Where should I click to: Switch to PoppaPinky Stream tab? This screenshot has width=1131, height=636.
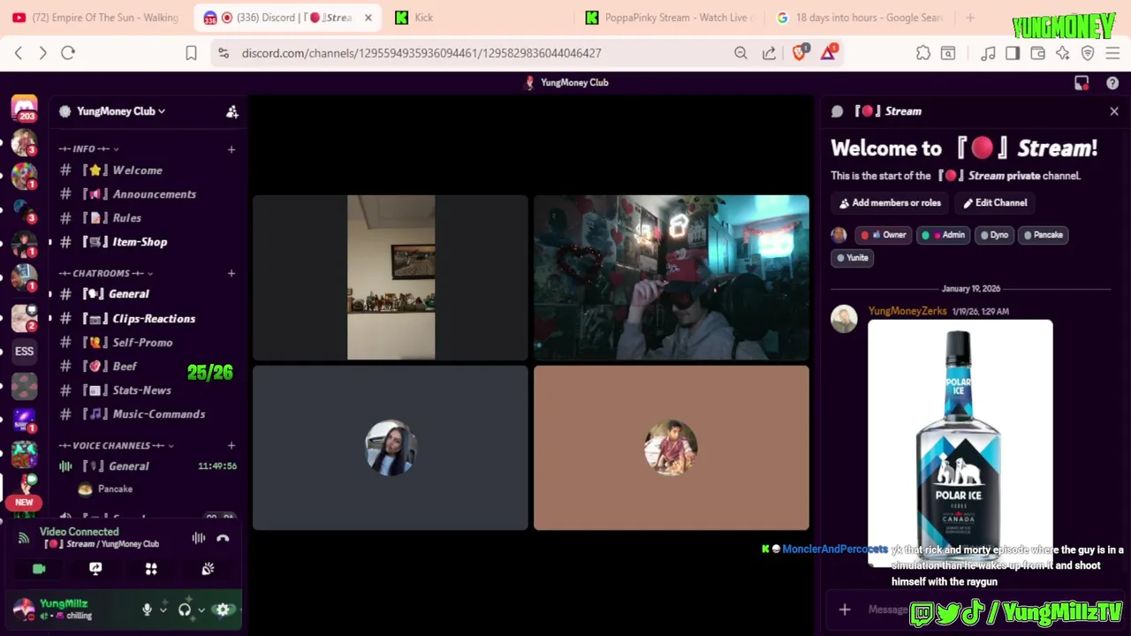click(x=670, y=18)
